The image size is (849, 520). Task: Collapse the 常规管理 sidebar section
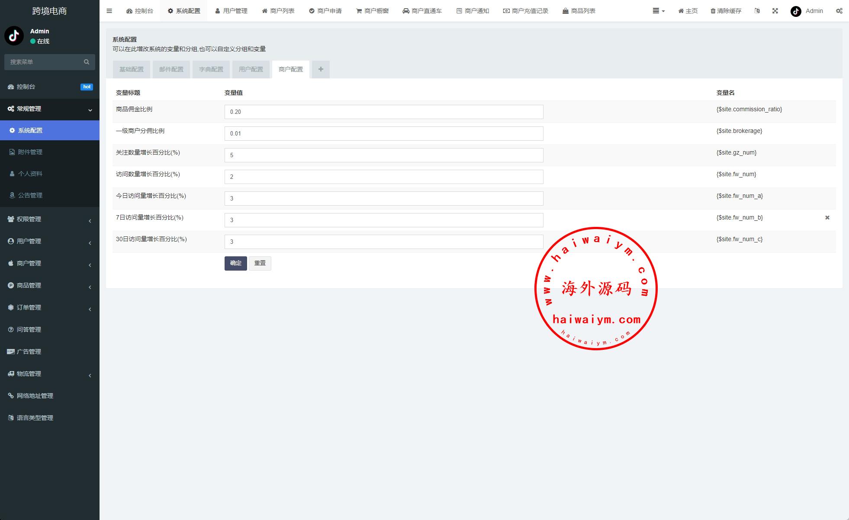(49, 109)
